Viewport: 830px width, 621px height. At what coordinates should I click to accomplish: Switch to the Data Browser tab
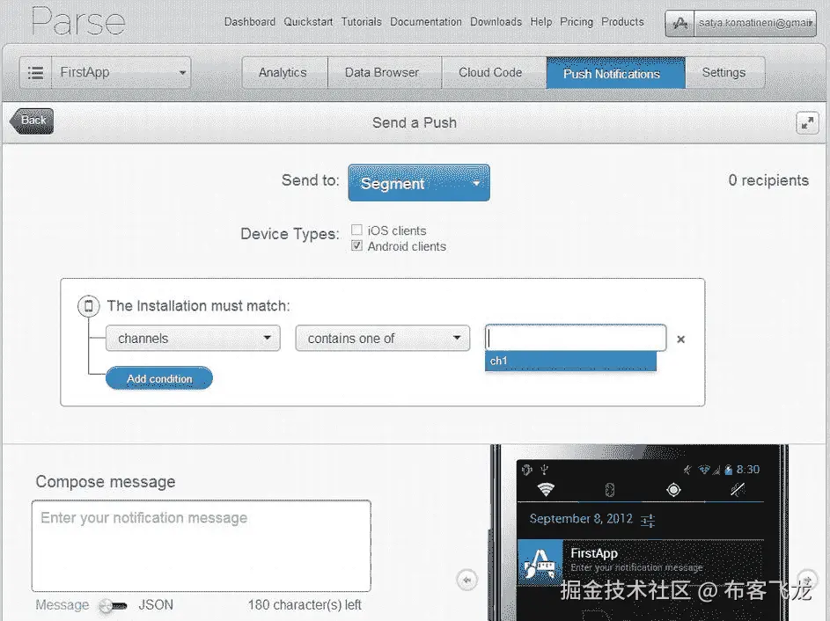click(385, 72)
